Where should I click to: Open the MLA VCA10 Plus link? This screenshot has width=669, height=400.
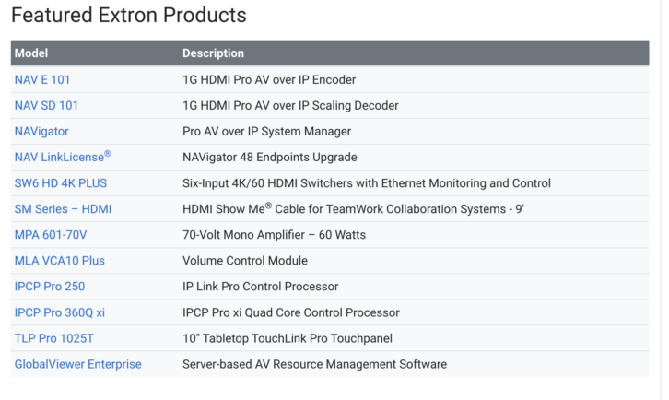pos(60,261)
